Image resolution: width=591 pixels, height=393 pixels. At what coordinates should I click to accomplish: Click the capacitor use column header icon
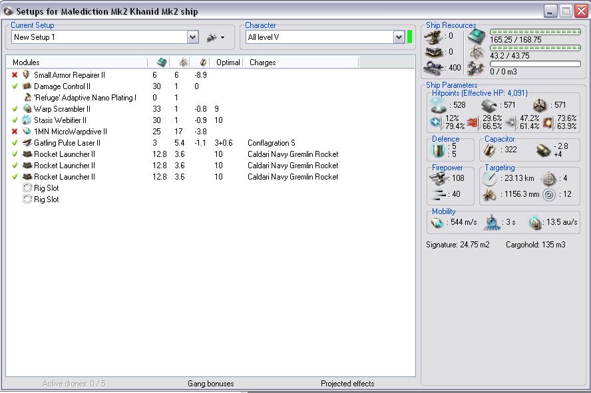point(203,62)
